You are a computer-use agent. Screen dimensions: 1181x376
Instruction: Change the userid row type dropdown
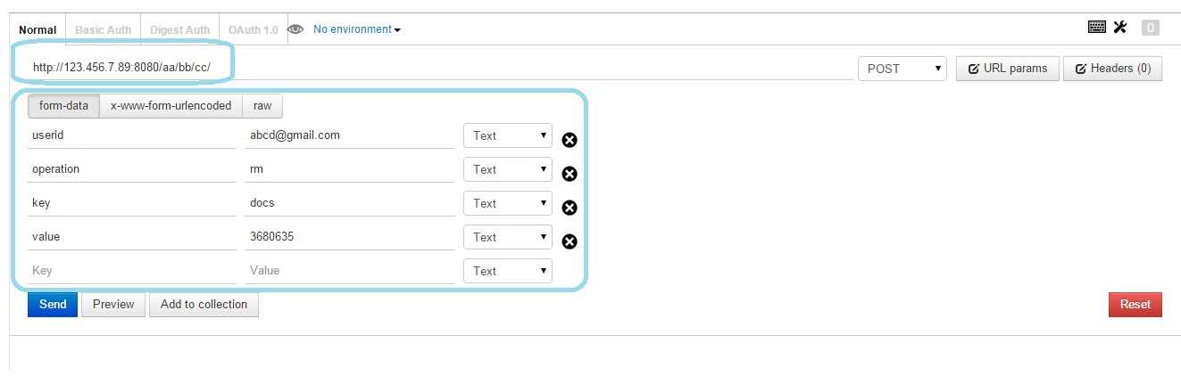(507, 135)
